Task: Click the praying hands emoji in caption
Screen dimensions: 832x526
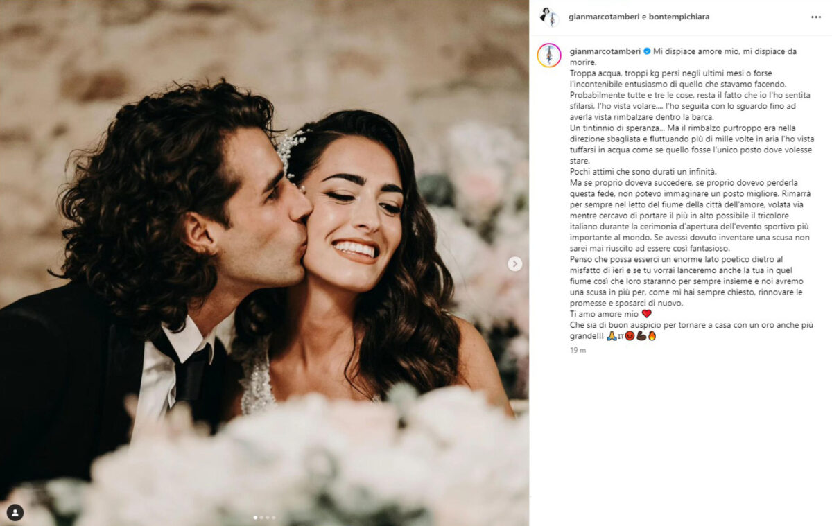Action: (x=612, y=336)
